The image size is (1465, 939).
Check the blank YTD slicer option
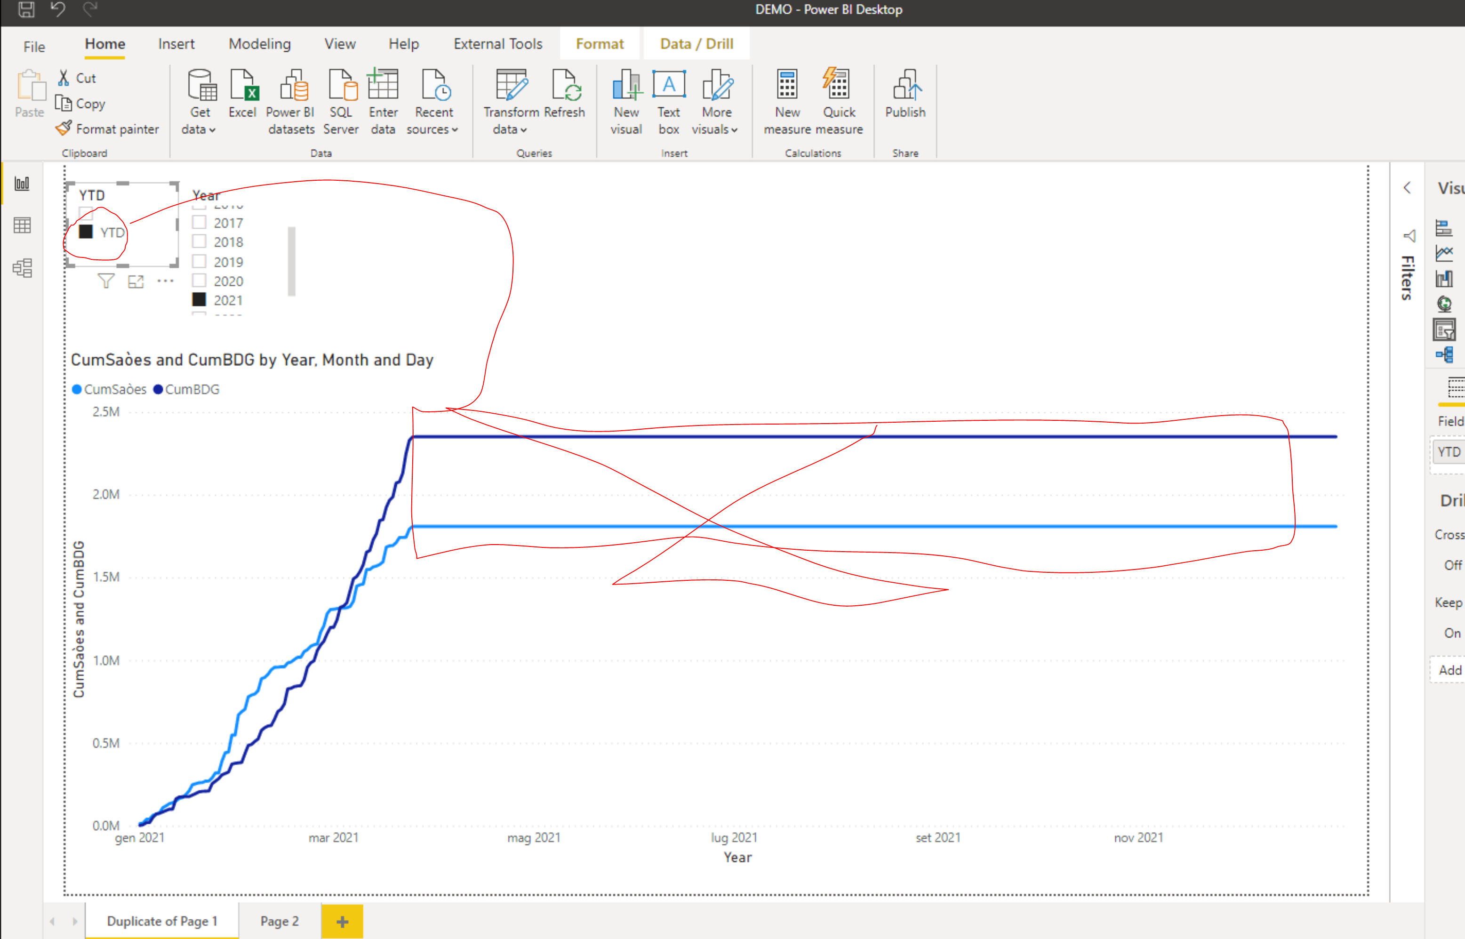click(86, 213)
